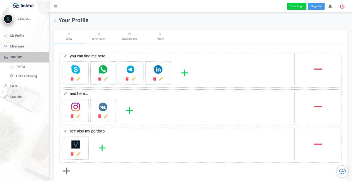Collapse the Statistic sidebar section
Image resolution: width=352 pixels, height=181 pixels.
coord(25,57)
